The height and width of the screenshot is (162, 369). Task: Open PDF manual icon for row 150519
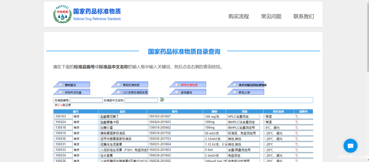[297, 133]
